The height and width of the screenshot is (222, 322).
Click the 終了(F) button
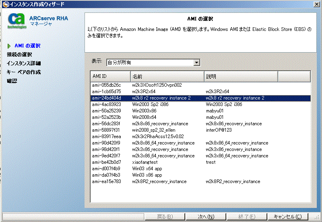[x=247, y=217]
